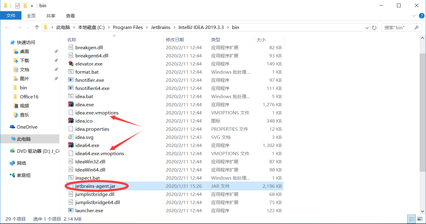
Task: Click the 本地磁盘 (C:) breadcrumb
Action: click(91, 27)
